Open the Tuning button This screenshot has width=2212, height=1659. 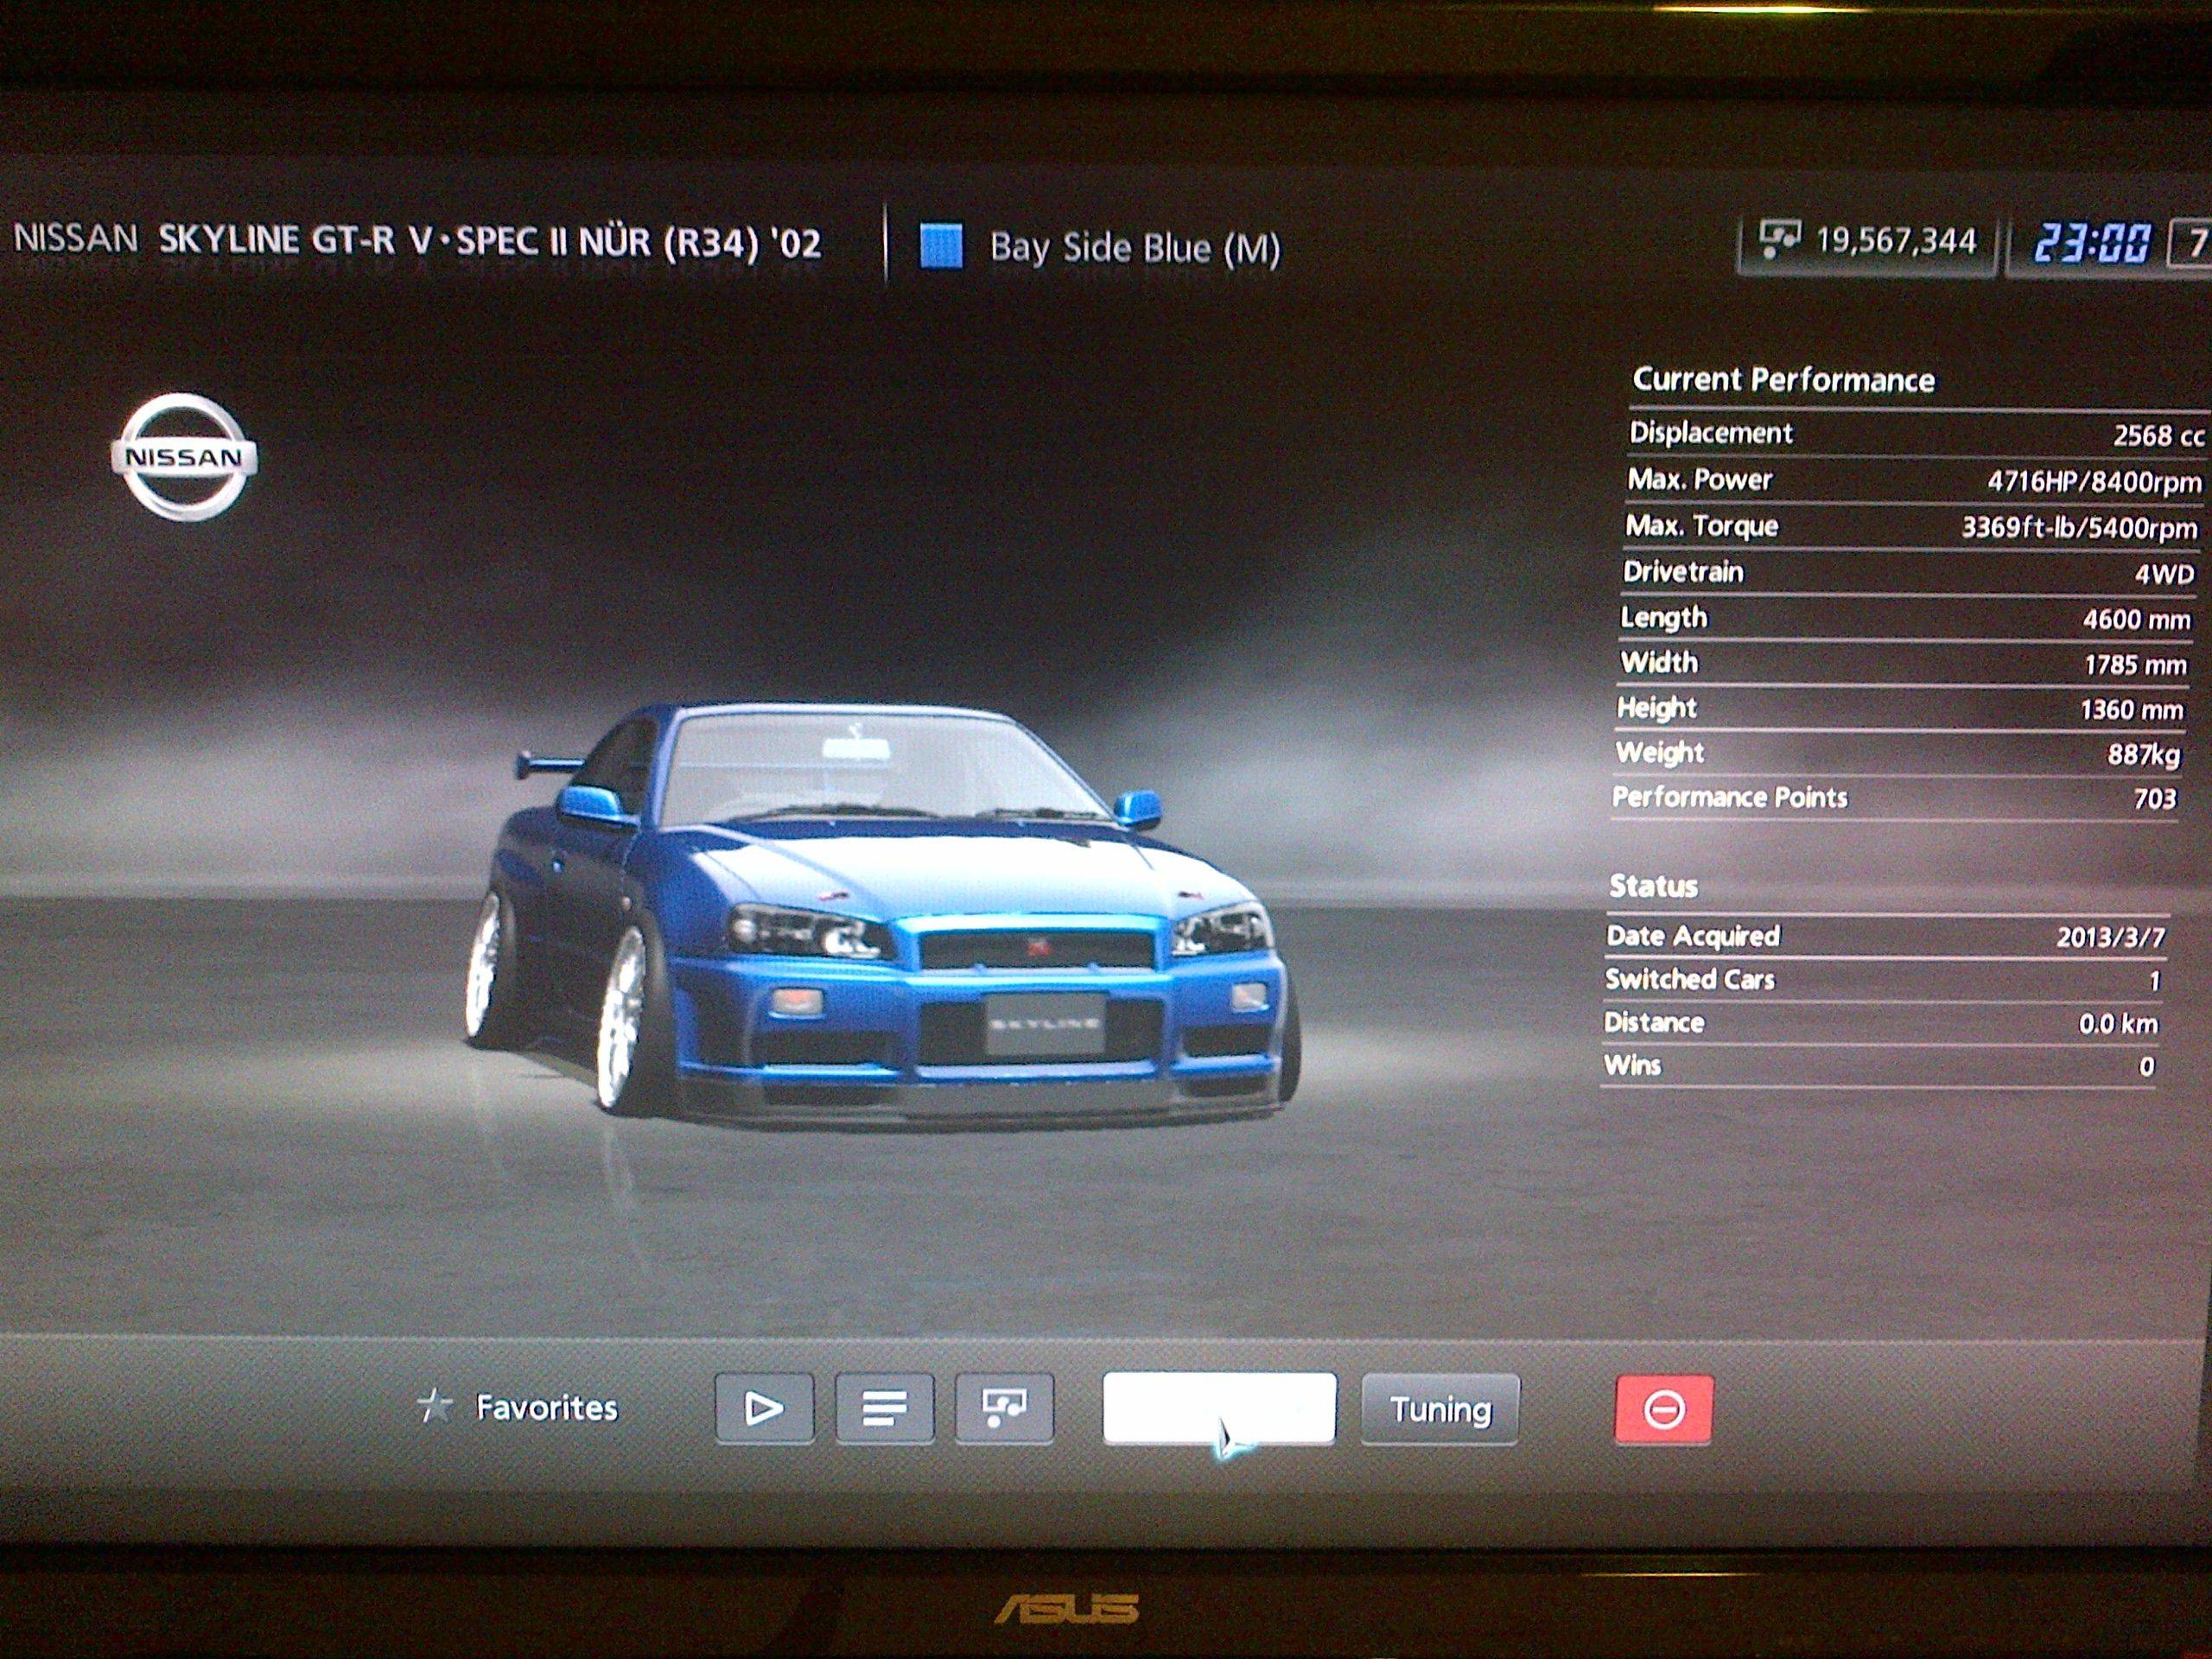1440,1409
